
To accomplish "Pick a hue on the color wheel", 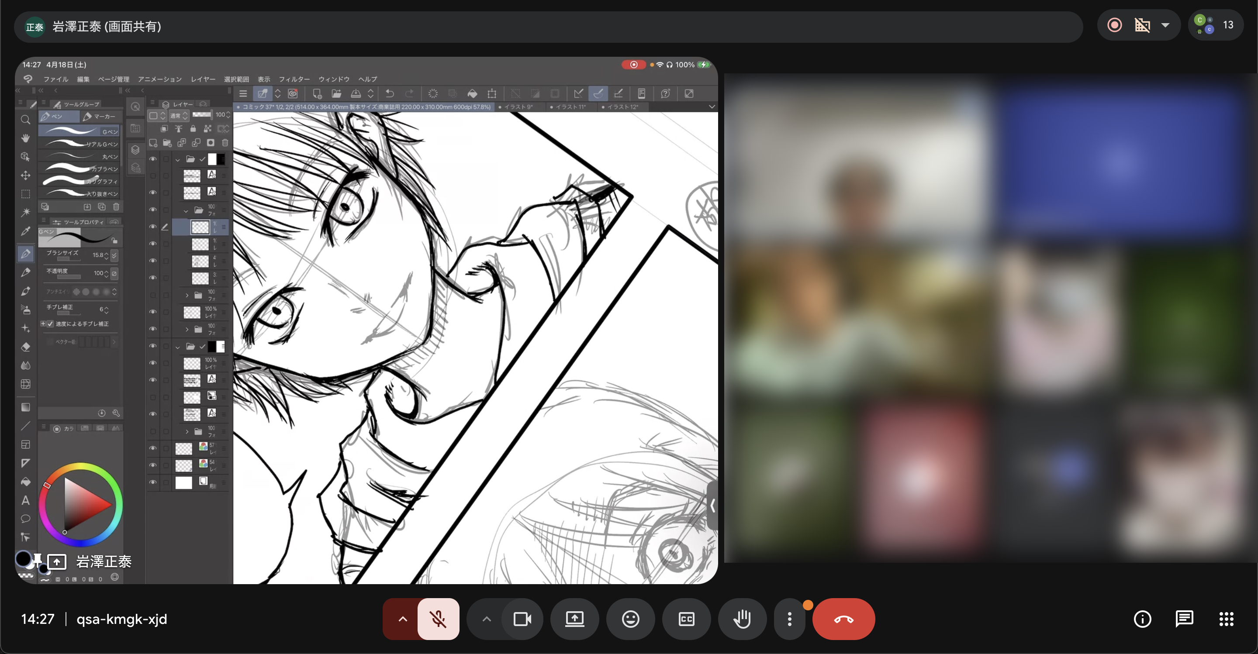I will click(x=80, y=467).
